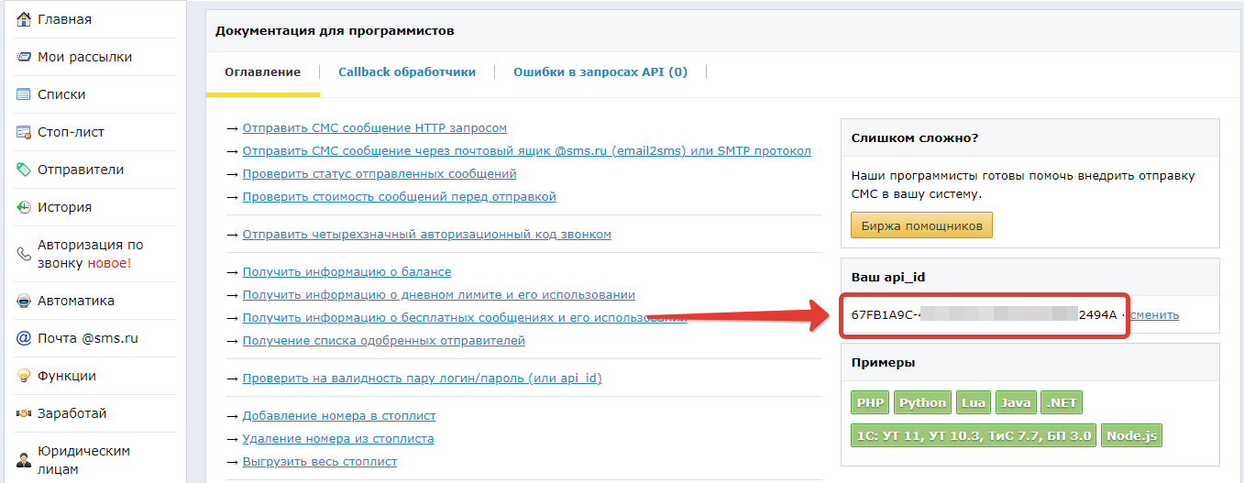Click the envelope icon beside Мои рассылки
The width and height of the screenshot is (1244, 483).
[x=24, y=57]
